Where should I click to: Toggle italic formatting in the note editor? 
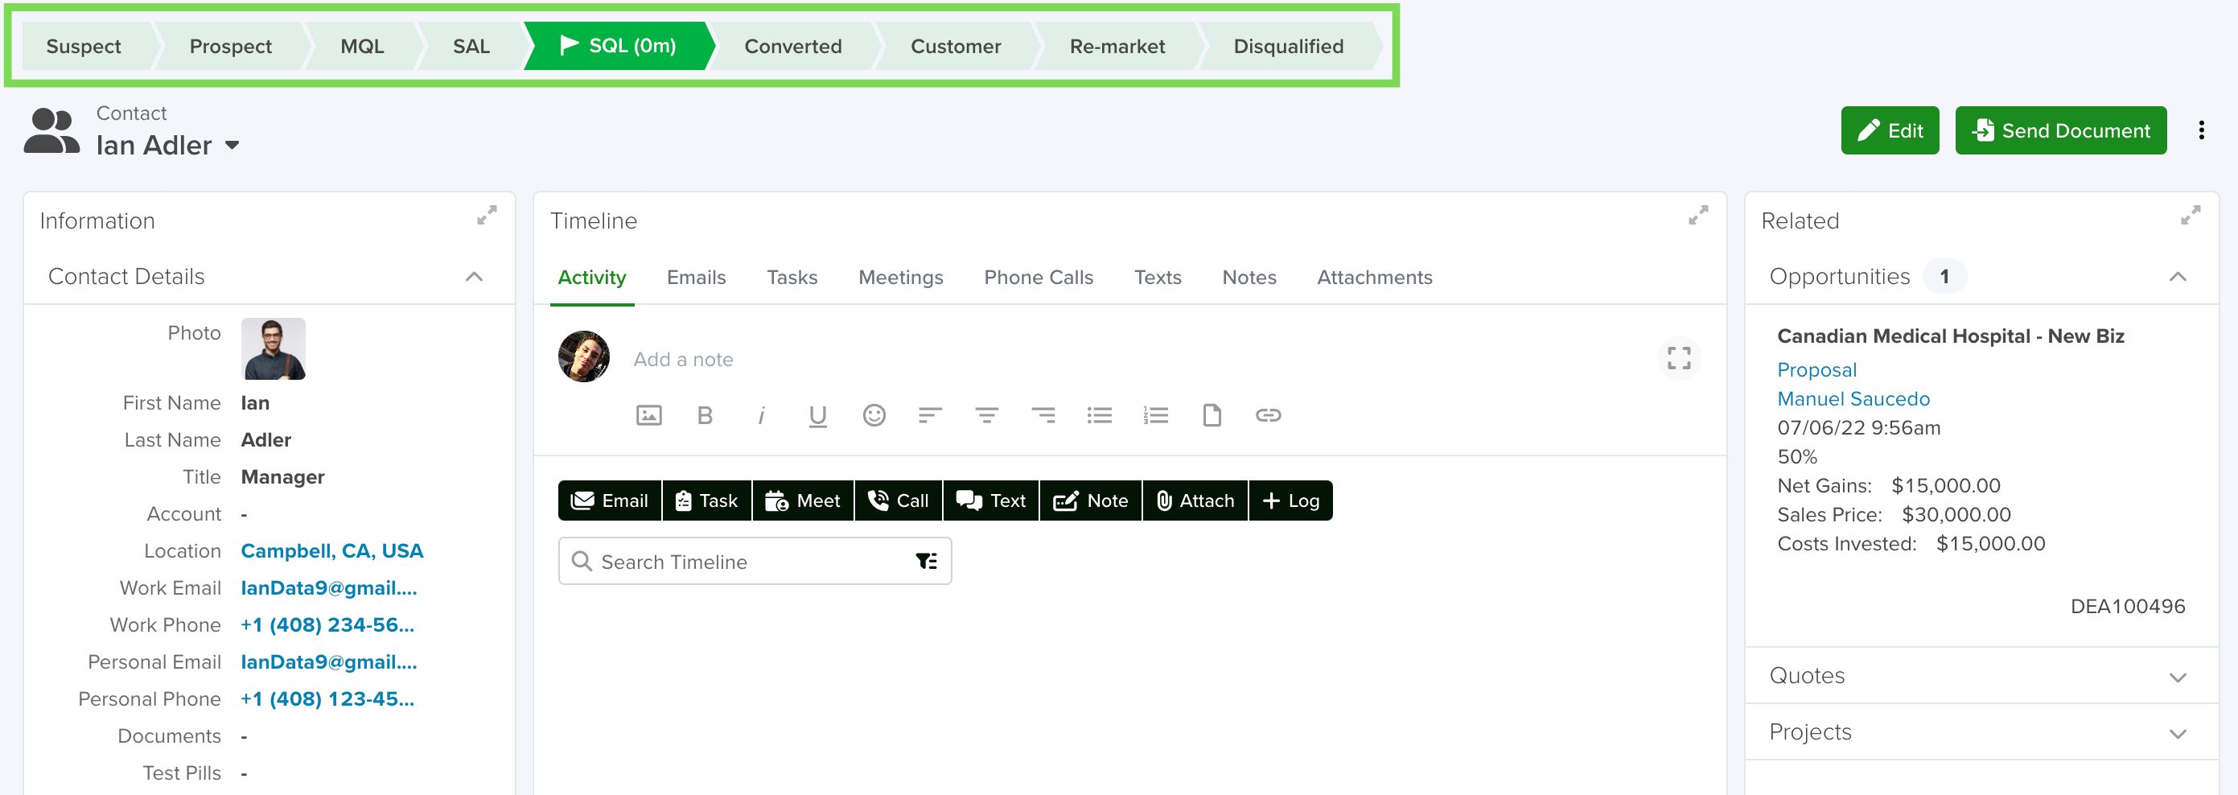(761, 415)
